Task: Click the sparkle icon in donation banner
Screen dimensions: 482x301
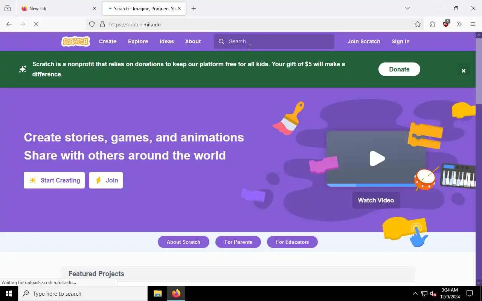Action: 23,69
